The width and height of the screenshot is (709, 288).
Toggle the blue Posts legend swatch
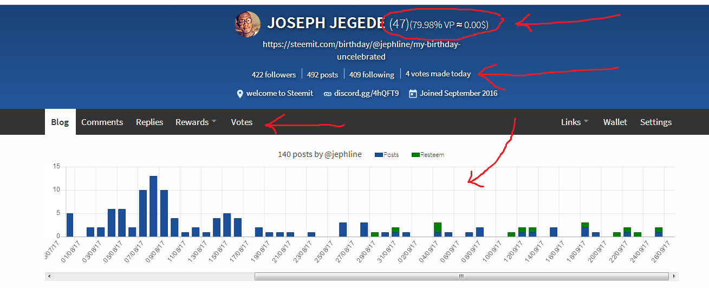coord(379,155)
